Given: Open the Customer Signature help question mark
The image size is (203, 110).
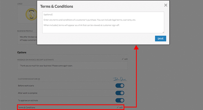Looking at the screenshot, I should [39, 79].
